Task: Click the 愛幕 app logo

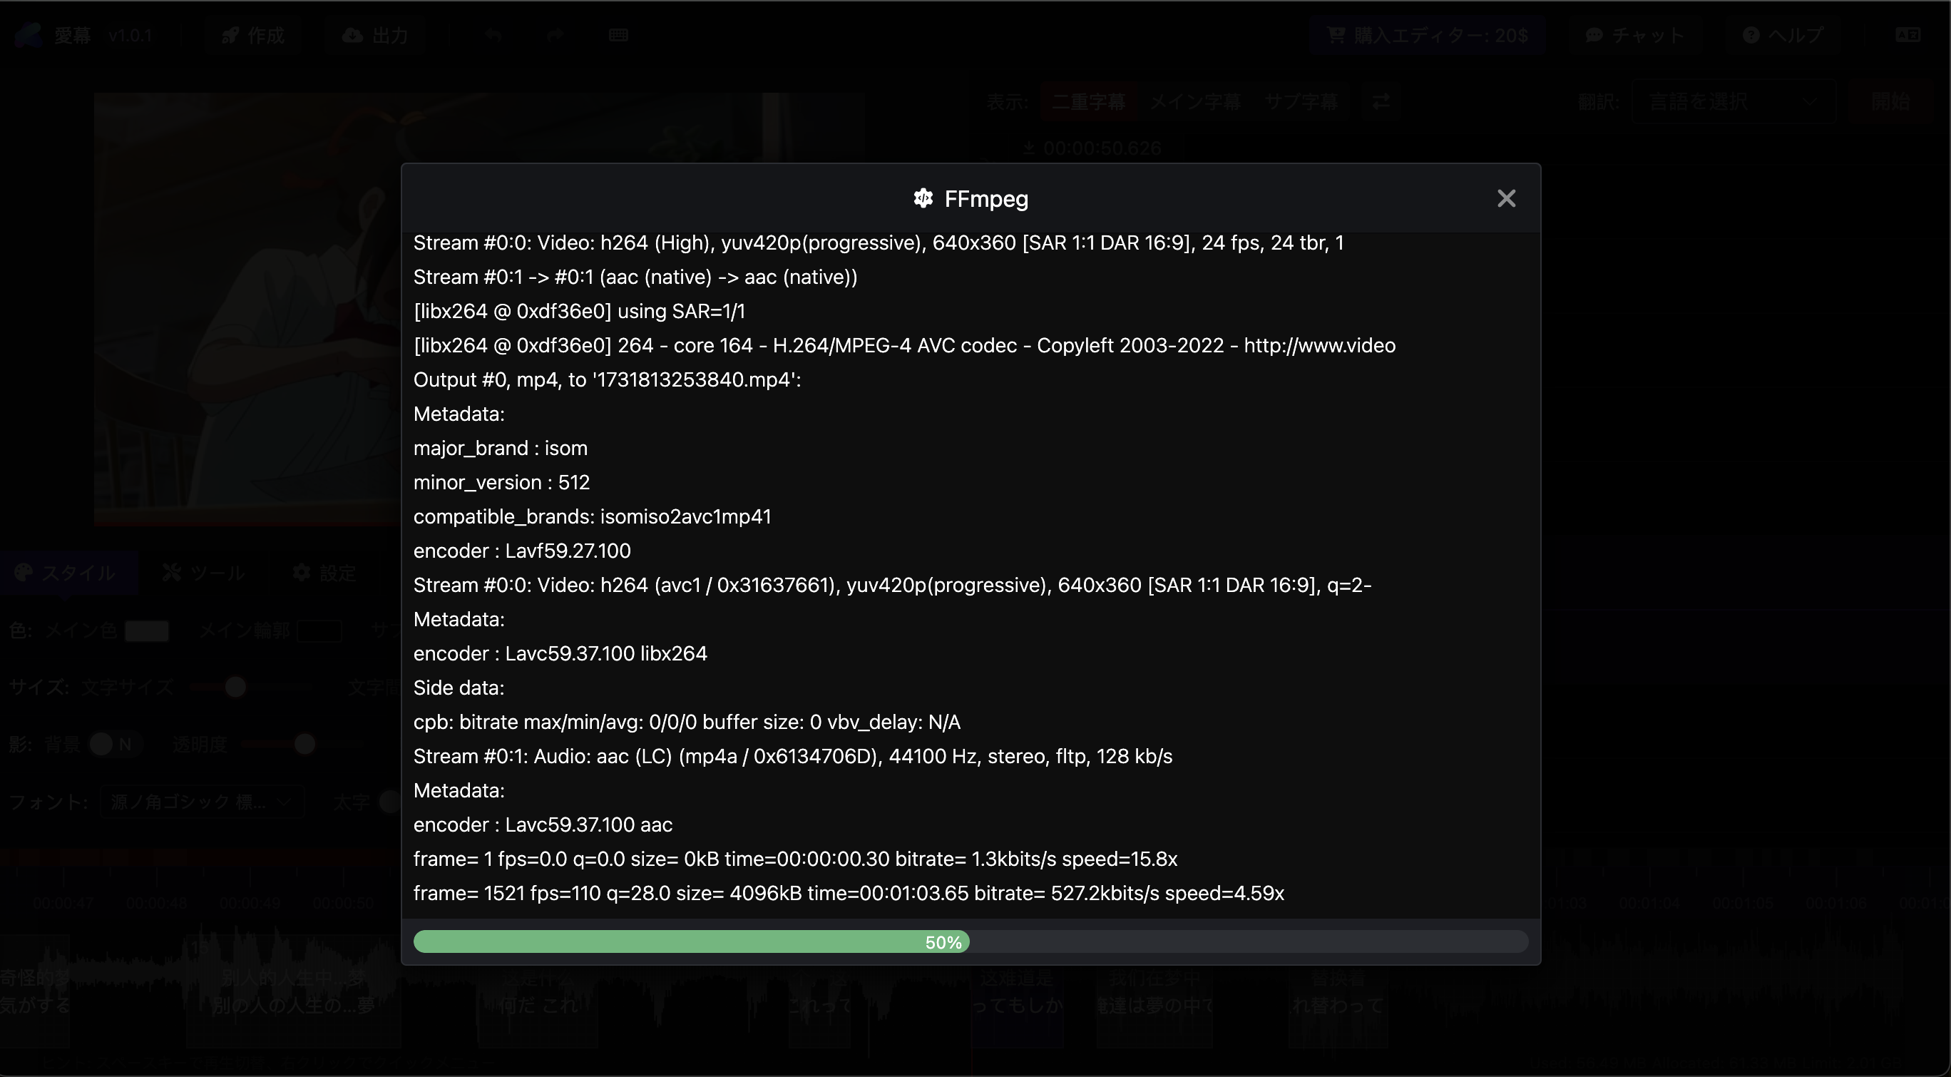Action: [x=27, y=35]
